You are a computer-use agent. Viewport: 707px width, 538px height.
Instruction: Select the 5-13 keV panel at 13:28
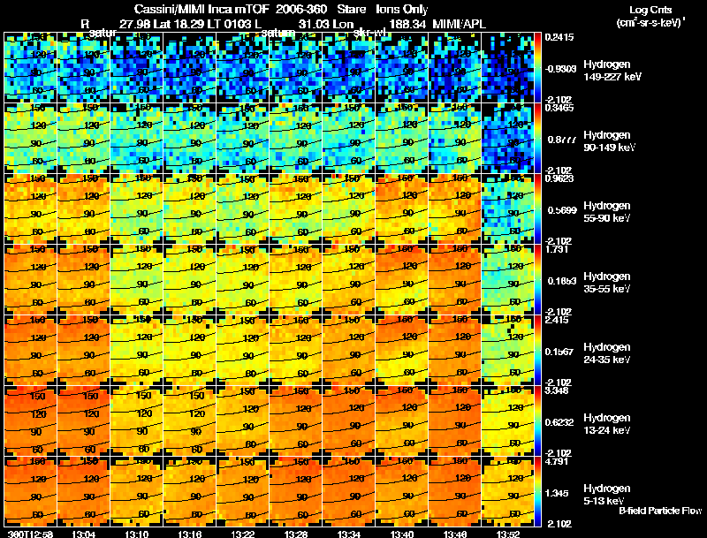click(296, 492)
